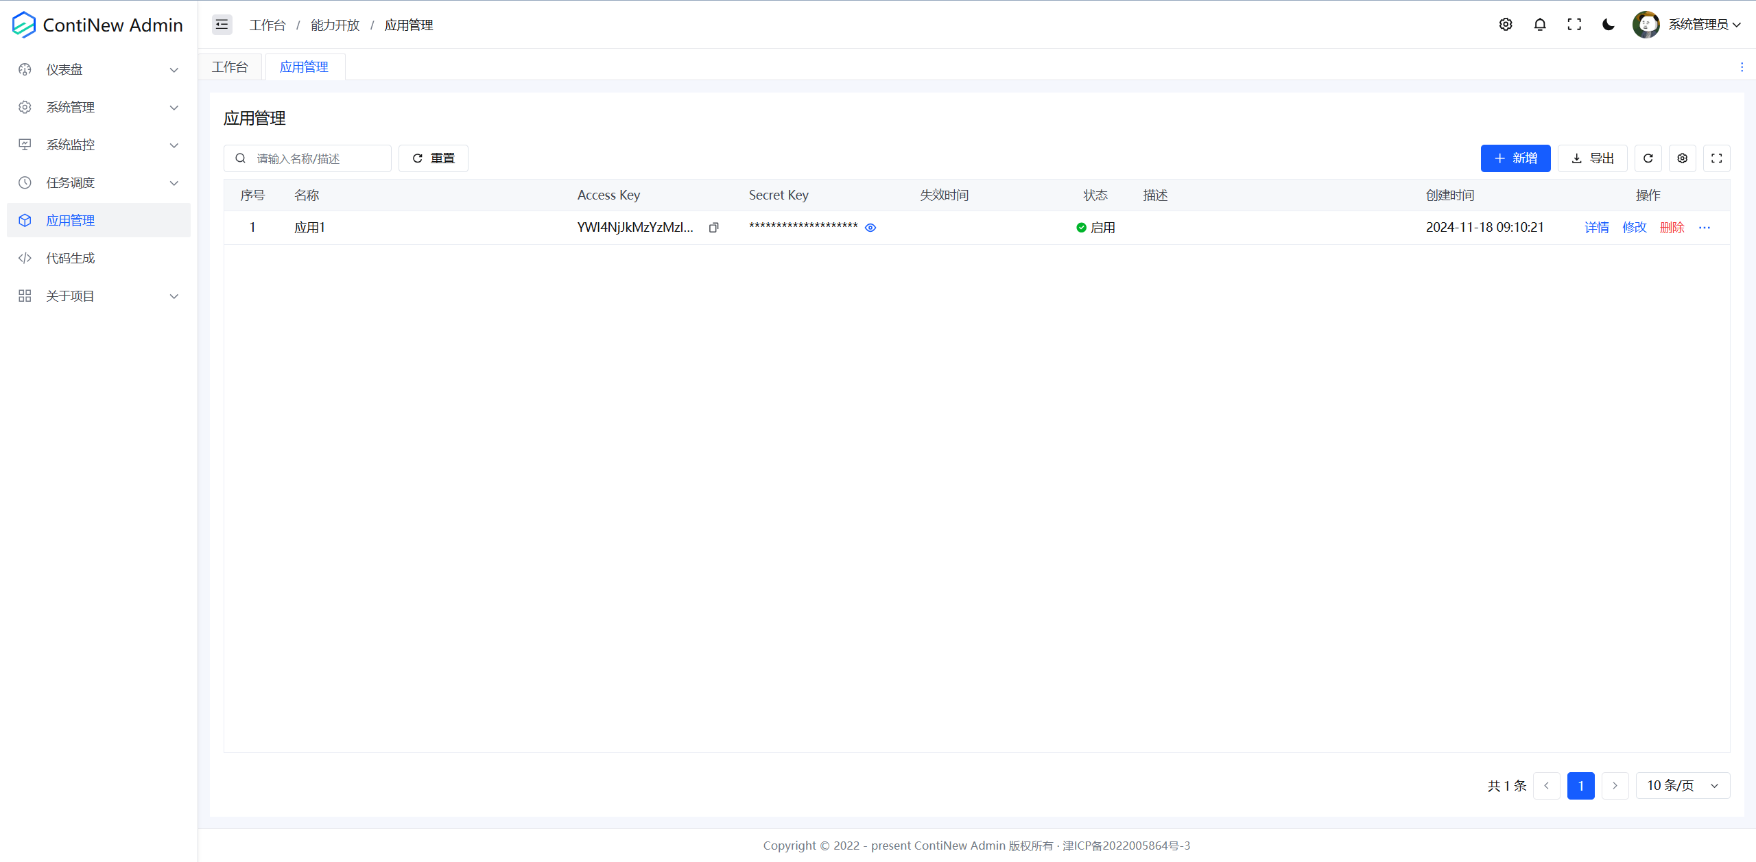
Task: Expand the 系统管理 sidebar menu
Action: [x=98, y=107]
